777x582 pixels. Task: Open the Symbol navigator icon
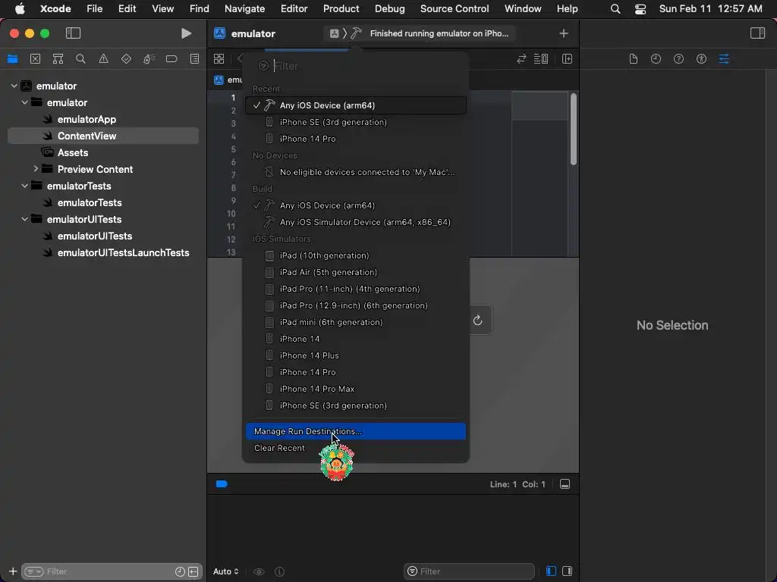(58, 59)
